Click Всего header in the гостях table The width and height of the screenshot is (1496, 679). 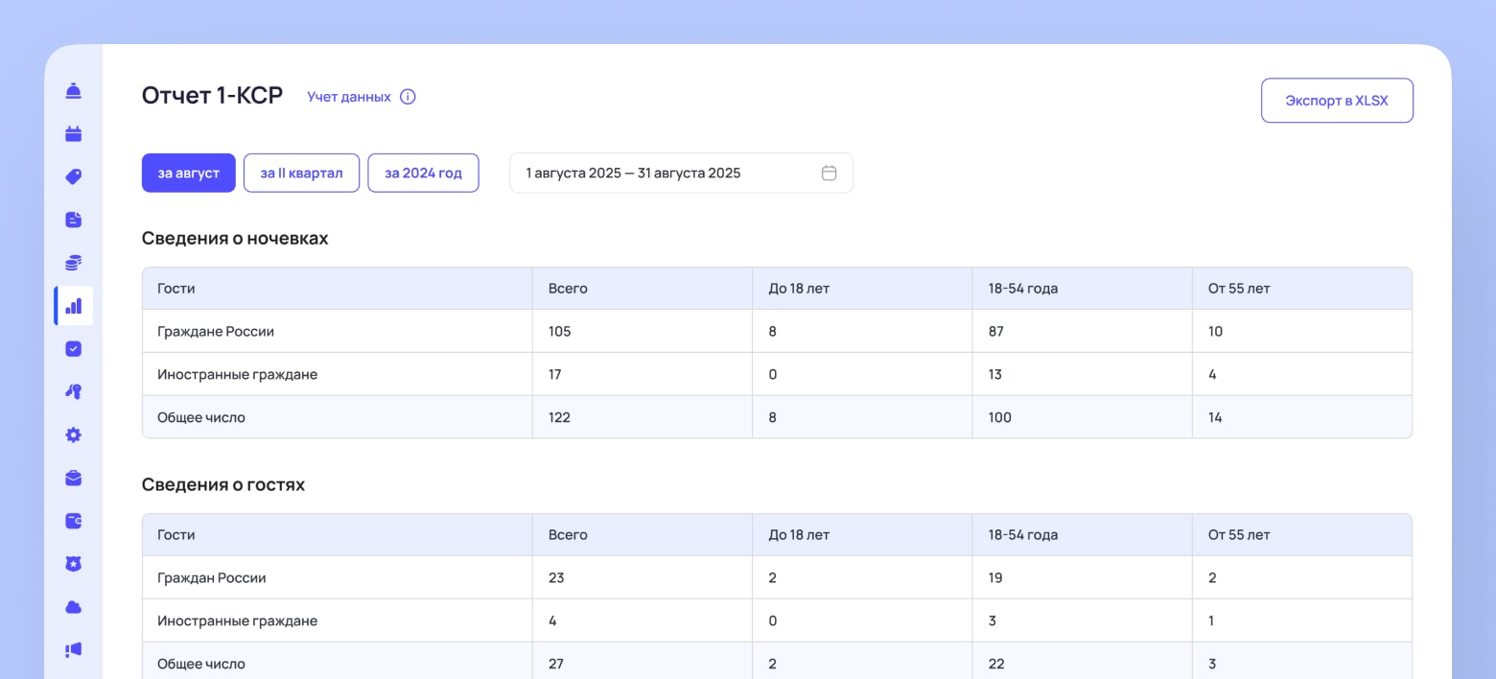[568, 535]
